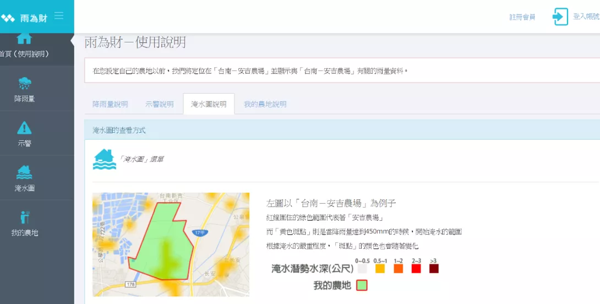Switch to 示警說明 tab
This screenshot has width=600, height=304.
pyautogui.click(x=160, y=104)
